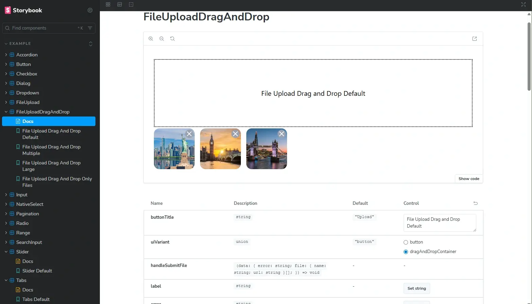Remove the Statue of Liberty image
Image resolution: width=532 pixels, height=304 pixels.
click(x=189, y=134)
